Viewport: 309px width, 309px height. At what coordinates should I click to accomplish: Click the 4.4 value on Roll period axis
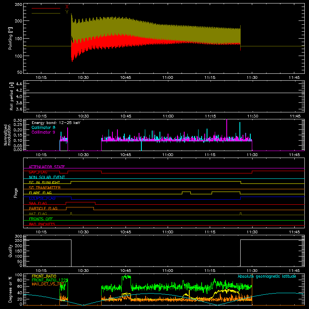[x=19, y=84]
